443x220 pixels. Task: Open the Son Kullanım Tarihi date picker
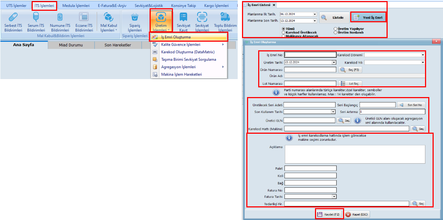(333, 112)
